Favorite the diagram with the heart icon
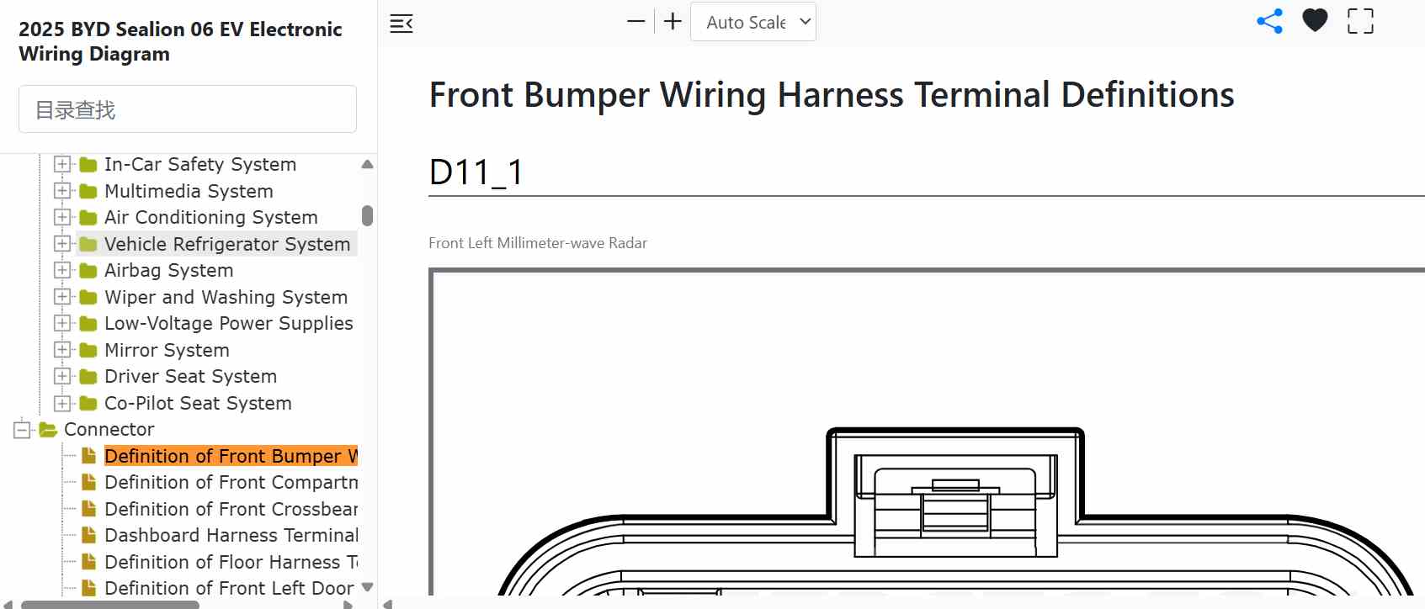This screenshot has width=1425, height=609. 1315,20
